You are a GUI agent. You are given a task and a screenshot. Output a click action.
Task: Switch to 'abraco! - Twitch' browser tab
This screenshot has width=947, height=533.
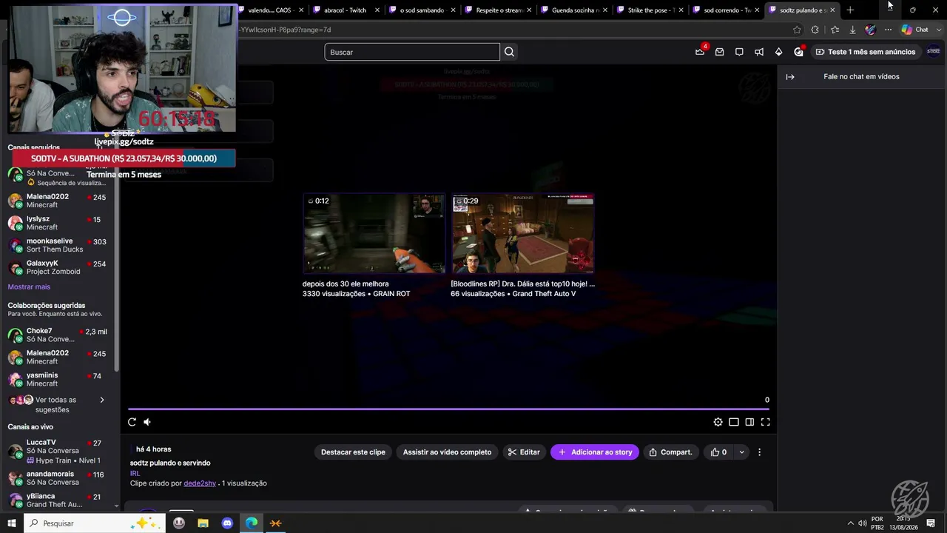pos(345,10)
